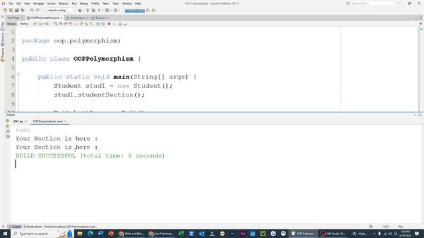
Task: Open the Tools menu
Action: click(115, 3)
